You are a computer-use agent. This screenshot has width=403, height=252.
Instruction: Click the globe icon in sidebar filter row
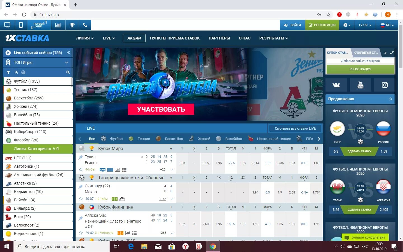point(23,72)
